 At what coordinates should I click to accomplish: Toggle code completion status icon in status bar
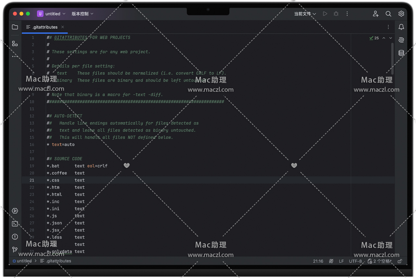point(331,261)
